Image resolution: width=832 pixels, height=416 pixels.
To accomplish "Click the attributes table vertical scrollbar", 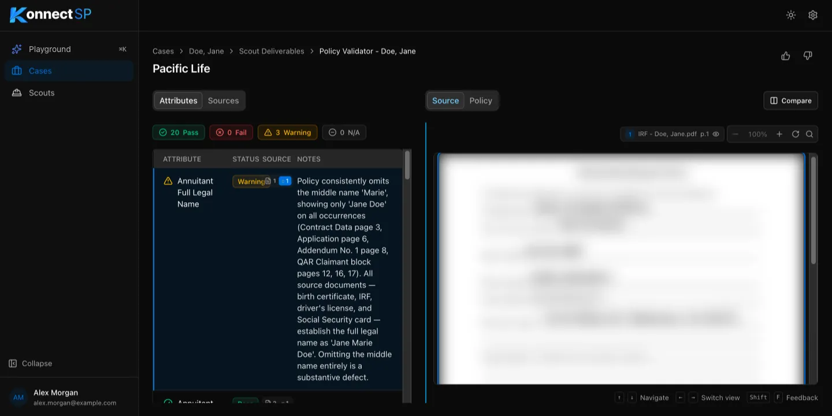I will coord(407,165).
